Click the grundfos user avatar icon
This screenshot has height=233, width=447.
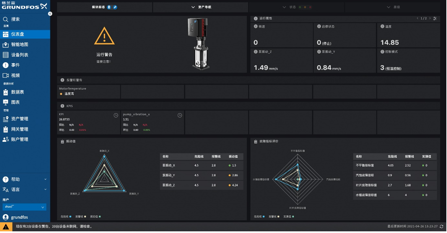[5, 217]
